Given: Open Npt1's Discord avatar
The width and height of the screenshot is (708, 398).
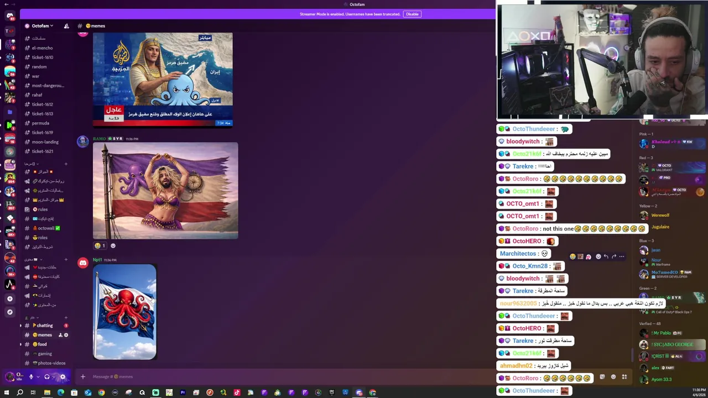Looking at the screenshot, I should coord(83,263).
